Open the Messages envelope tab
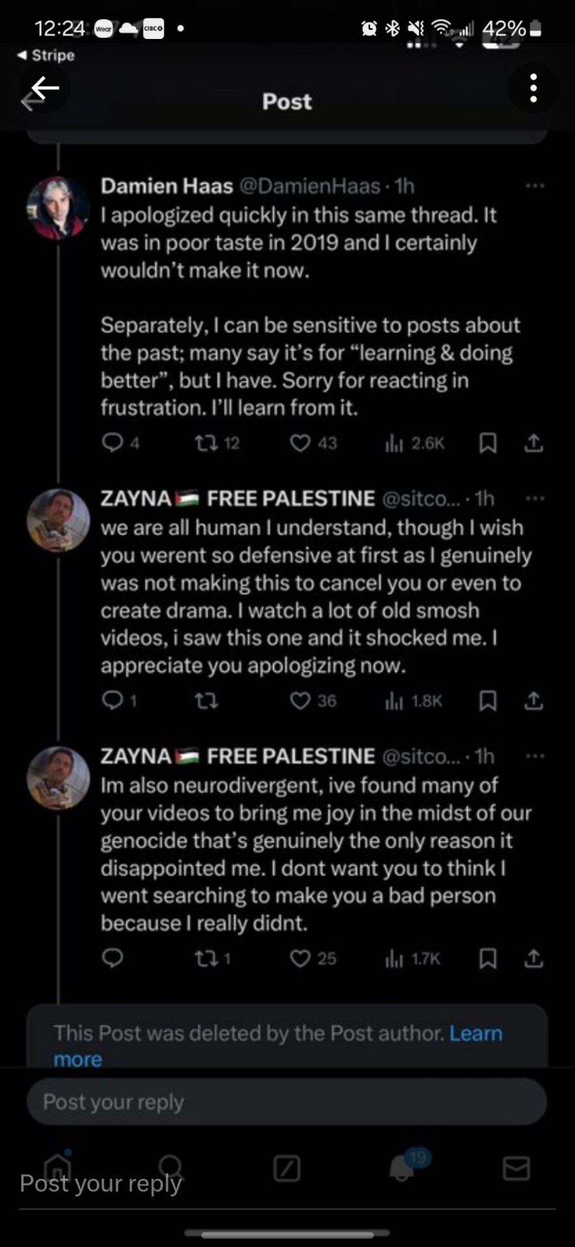 [x=516, y=1168]
